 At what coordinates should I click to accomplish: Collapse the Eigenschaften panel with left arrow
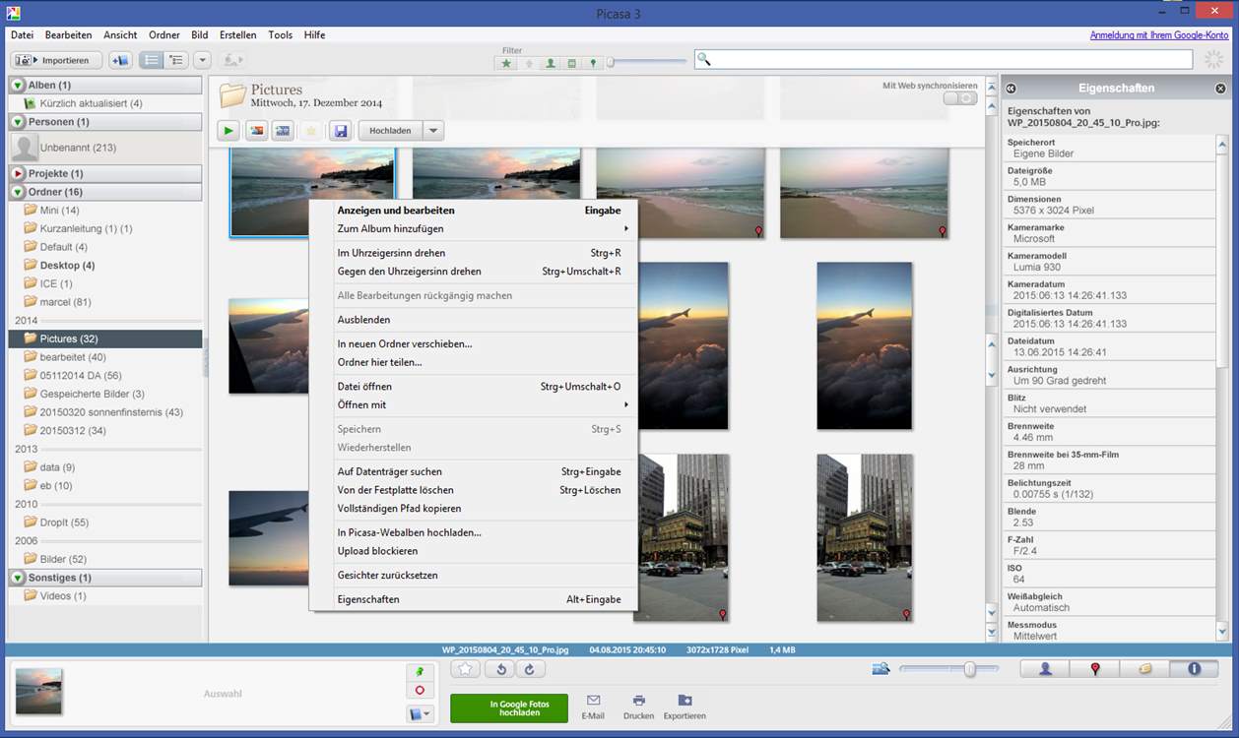coord(1011,88)
